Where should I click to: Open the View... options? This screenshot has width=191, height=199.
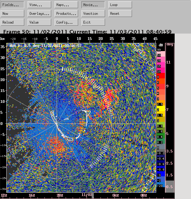point(39,5)
